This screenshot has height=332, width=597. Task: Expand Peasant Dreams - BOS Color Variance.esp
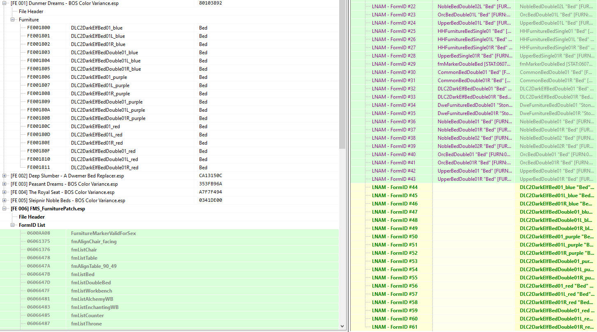[x=5, y=184]
